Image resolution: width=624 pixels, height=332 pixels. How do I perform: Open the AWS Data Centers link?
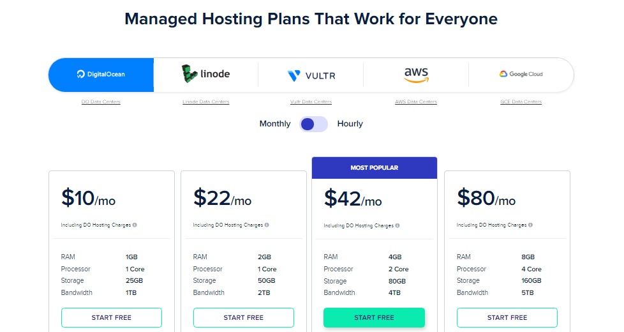(x=416, y=102)
